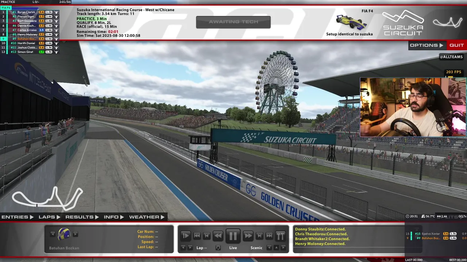Select previous driver arrow left of helmet
467x262 pixels.
[x=53, y=234]
